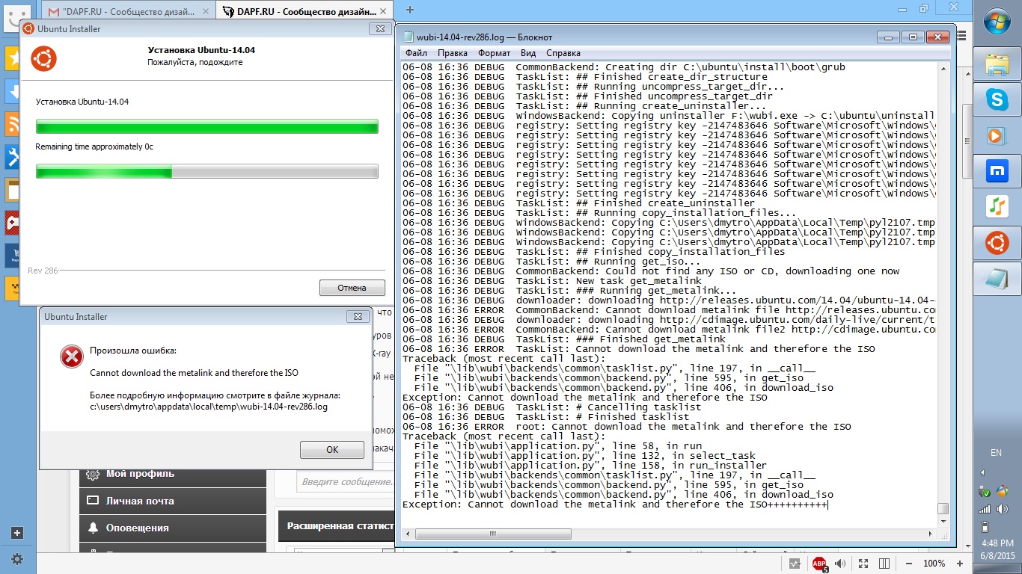Screen dimensions: 1022x574
Task: Switch to the Gmail DAPF.RU browser tab
Action: coord(127,12)
